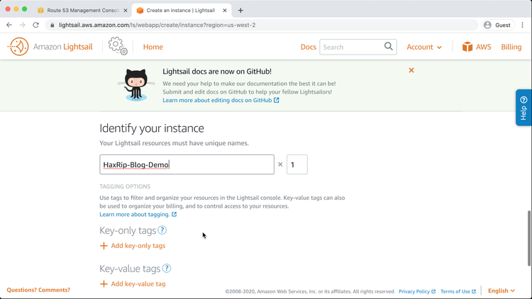Click the instance quantity field
Screen dimensions: 532x299
(x=297, y=164)
